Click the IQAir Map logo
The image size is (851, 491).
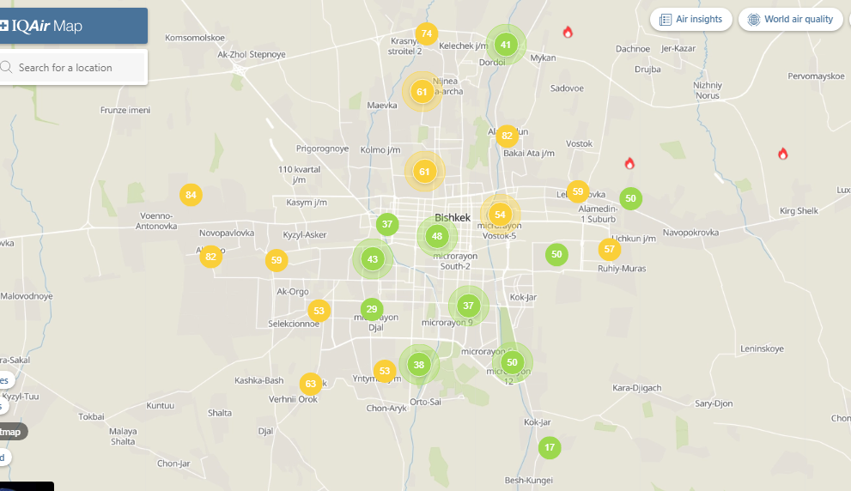(x=41, y=26)
